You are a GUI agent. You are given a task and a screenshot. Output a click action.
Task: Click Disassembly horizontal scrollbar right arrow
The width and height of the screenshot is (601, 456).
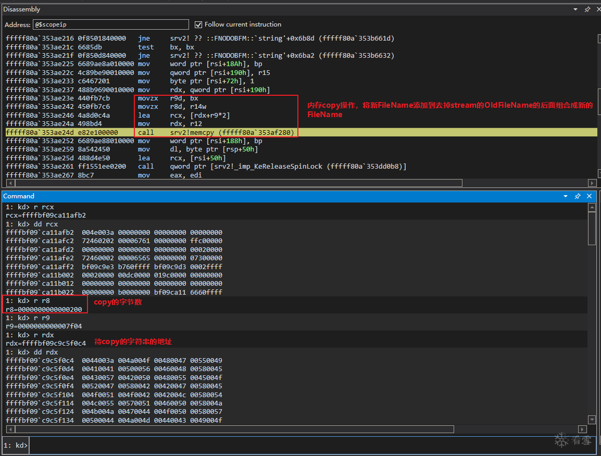pyautogui.click(x=592, y=183)
